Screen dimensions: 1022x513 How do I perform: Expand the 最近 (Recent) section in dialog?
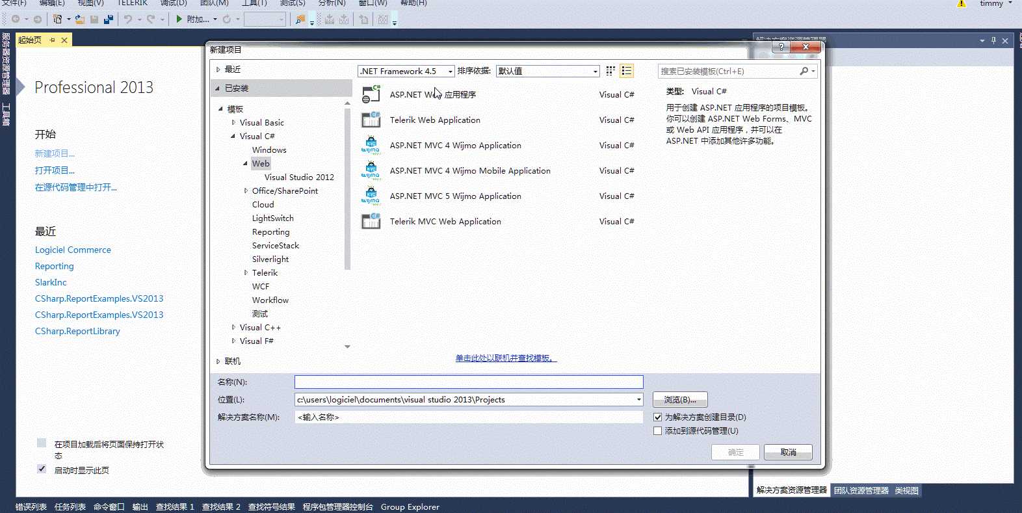point(218,69)
